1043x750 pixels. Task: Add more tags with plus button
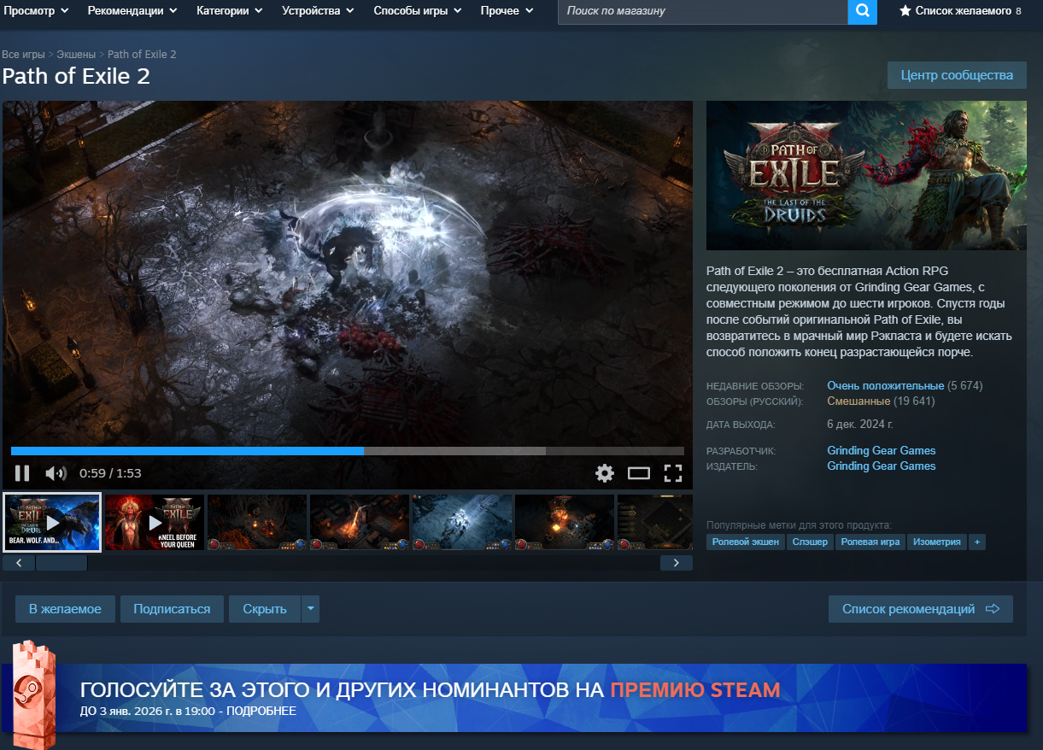click(x=976, y=542)
